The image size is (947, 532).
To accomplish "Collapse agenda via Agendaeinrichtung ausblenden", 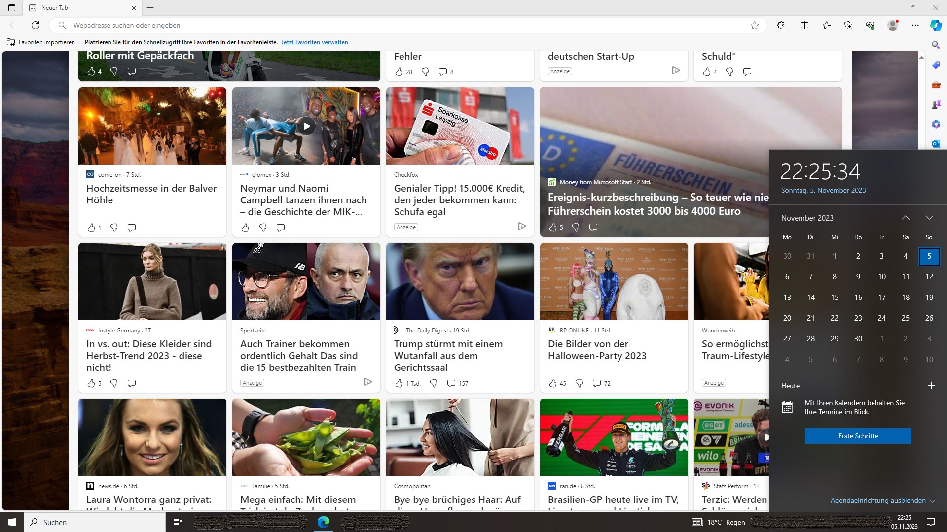I will tap(882, 500).
